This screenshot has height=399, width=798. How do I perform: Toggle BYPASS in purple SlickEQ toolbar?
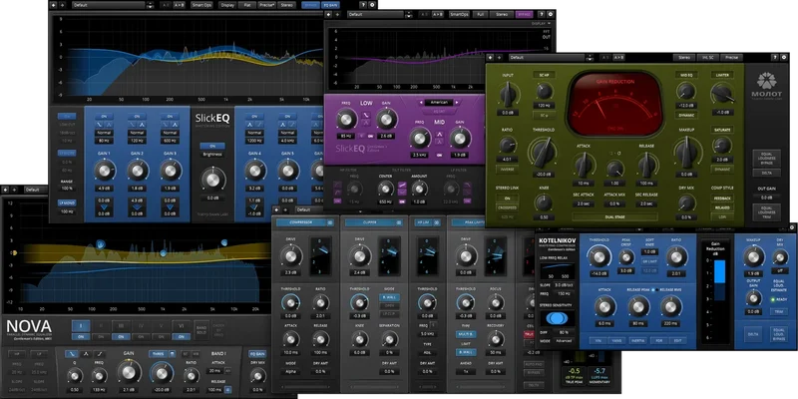(x=523, y=15)
